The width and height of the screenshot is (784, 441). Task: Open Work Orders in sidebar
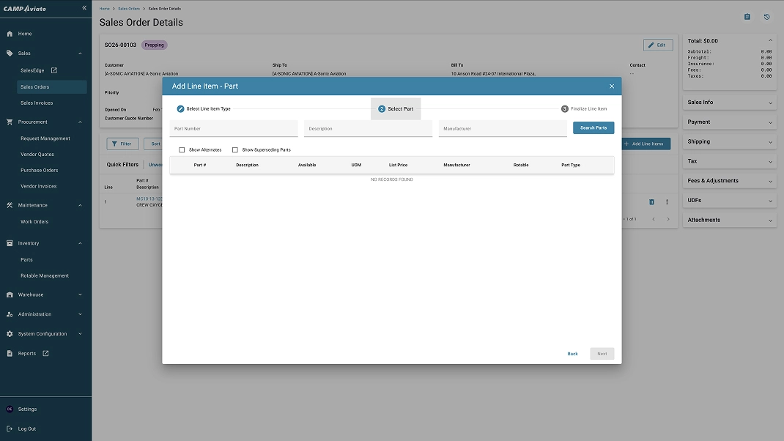pos(34,221)
